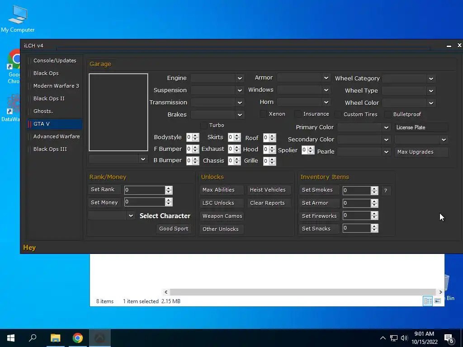Open the Wheel Color dropdown
The width and height of the screenshot is (463, 347).
coord(409,103)
